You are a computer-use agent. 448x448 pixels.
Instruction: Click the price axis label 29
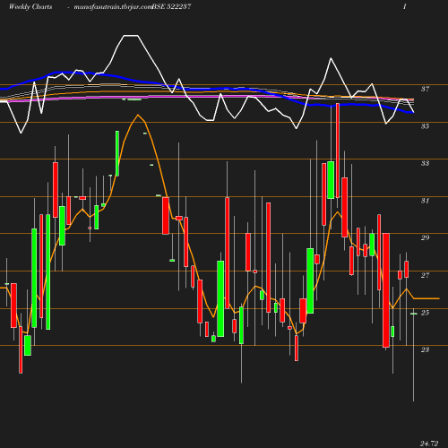(x=425, y=237)
